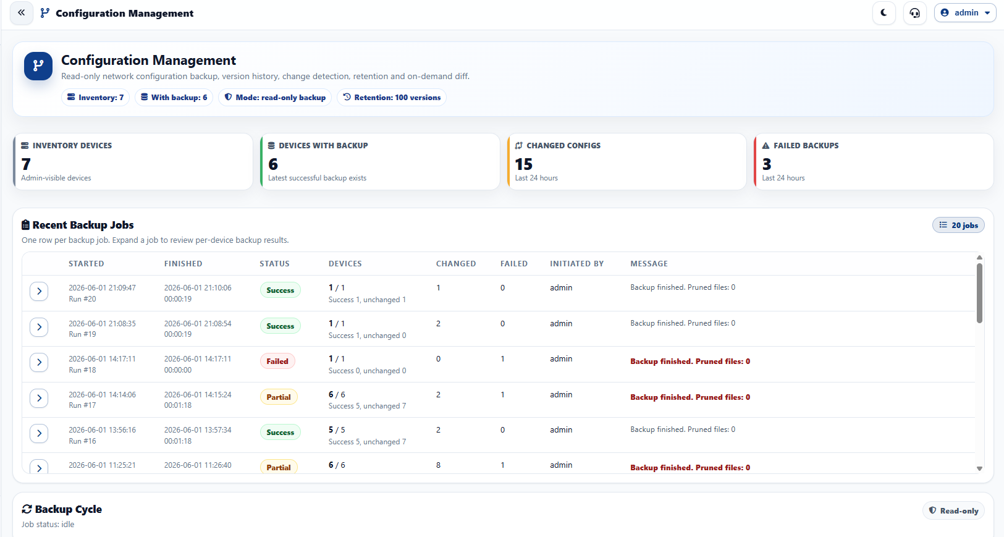Click the blue Configuration Management logo tile
The image size is (1004, 537).
38,66
